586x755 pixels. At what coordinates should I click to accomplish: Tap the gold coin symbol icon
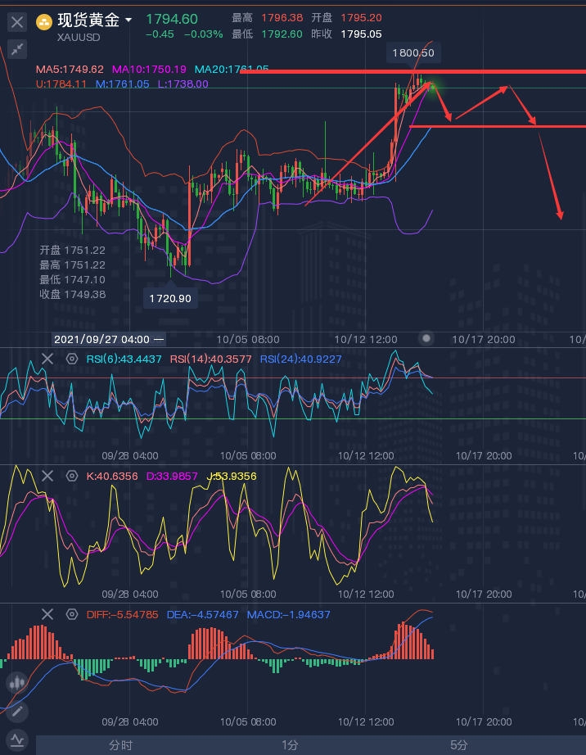click(44, 21)
